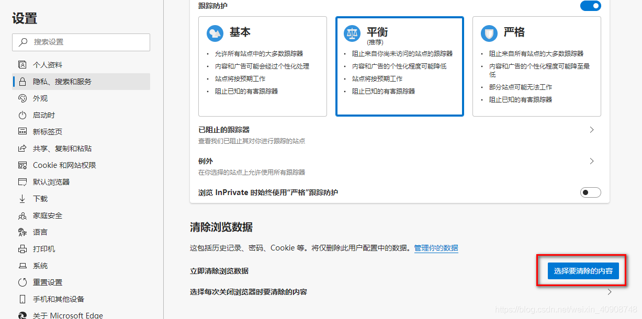Open the 打印机 settings page
This screenshot has height=319, width=642.
point(81,249)
